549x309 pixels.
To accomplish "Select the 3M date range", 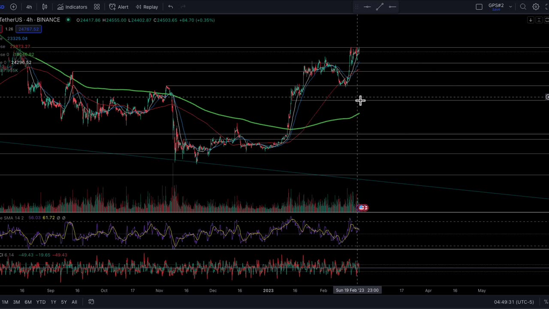I will 16,302.
